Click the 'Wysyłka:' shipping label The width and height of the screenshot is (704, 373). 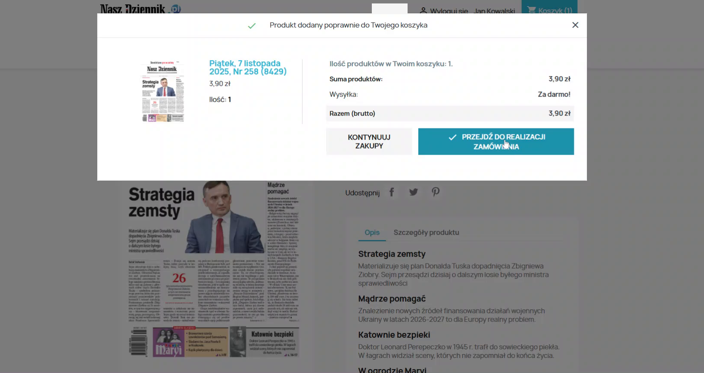coord(344,94)
